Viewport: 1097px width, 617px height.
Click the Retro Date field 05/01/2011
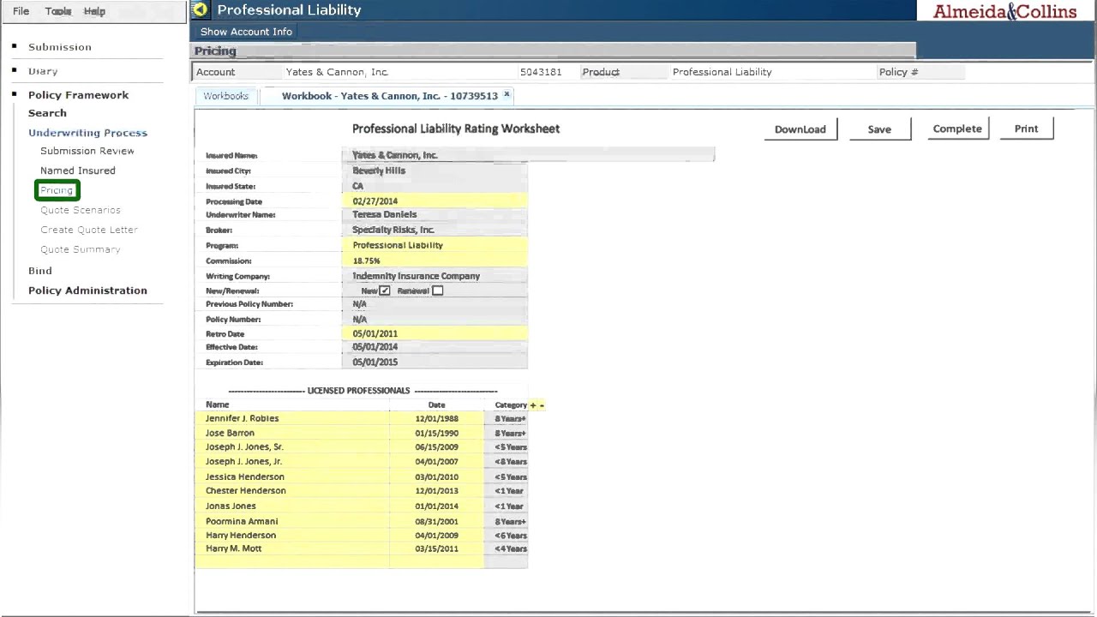(435, 333)
